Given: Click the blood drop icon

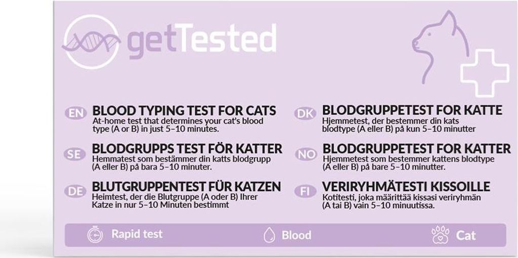Looking at the screenshot, I should pos(269,235).
